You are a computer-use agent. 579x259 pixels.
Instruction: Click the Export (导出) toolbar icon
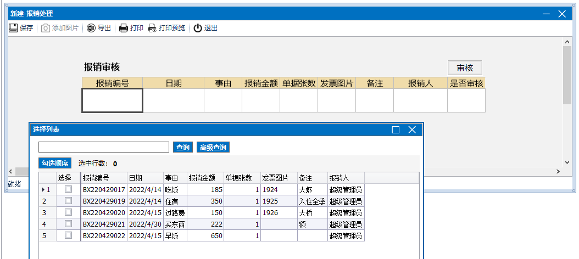pyautogui.click(x=91, y=28)
